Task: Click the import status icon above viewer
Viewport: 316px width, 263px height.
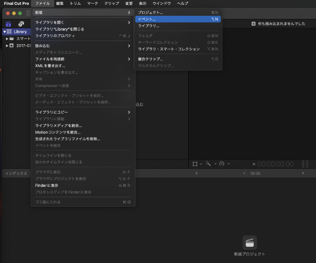Action: point(253,24)
